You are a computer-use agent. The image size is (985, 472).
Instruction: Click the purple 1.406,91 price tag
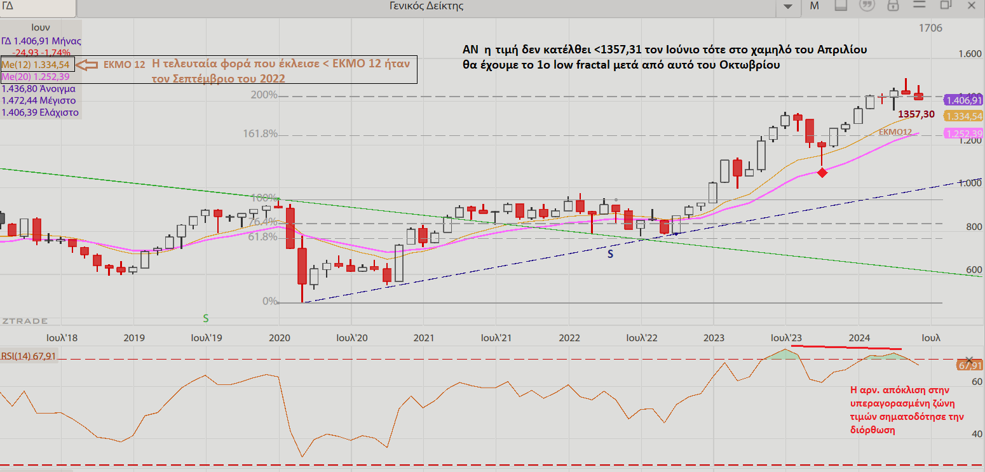pyautogui.click(x=963, y=100)
